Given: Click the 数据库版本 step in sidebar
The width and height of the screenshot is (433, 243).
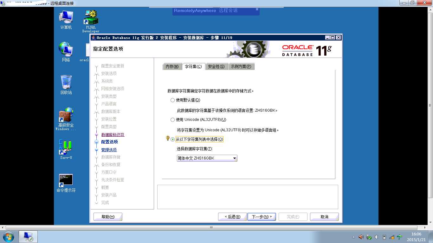Looking at the screenshot, I should [x=111, y=111].
